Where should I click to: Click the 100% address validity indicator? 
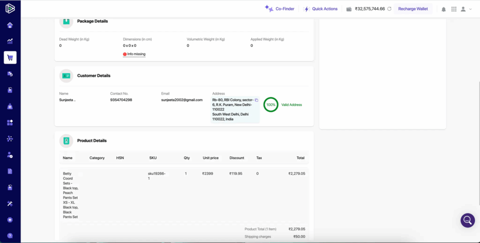[x=270, y=105]
